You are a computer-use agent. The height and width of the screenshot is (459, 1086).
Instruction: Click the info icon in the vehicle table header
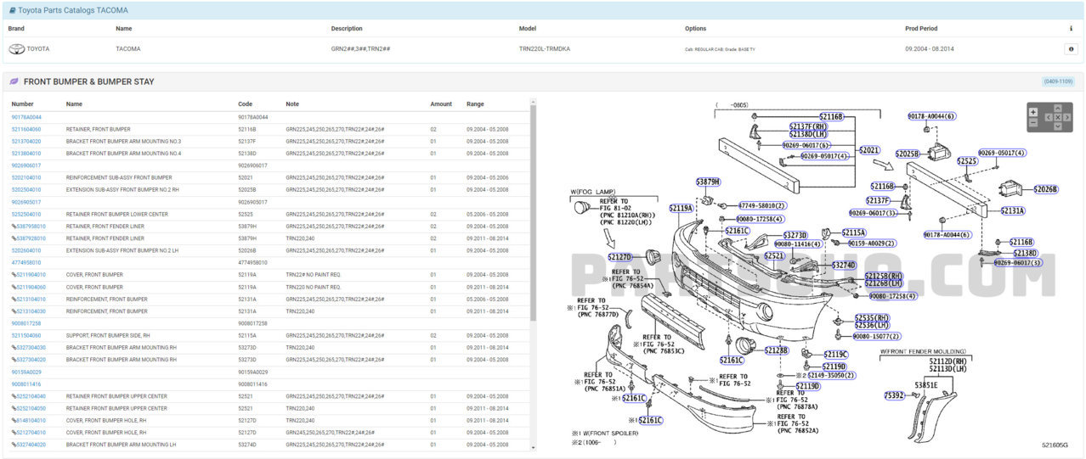1070,29
